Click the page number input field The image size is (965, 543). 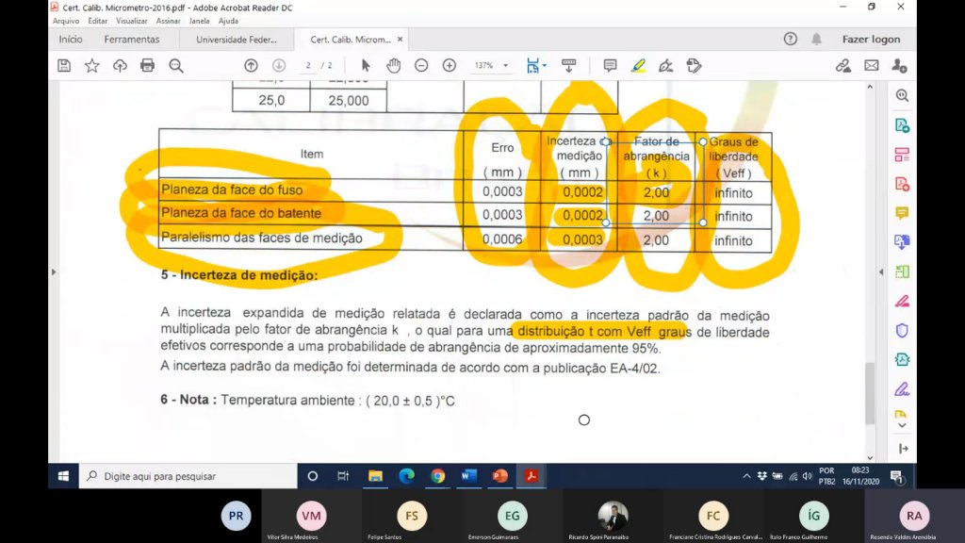pyautogui.click(x=308, y=66)
